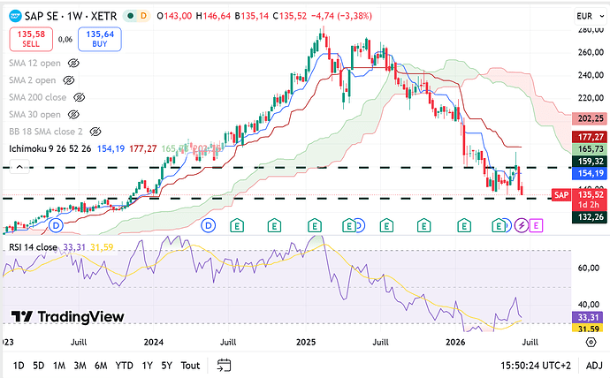Click the 135,58 SELL button

tap(31, 39)
